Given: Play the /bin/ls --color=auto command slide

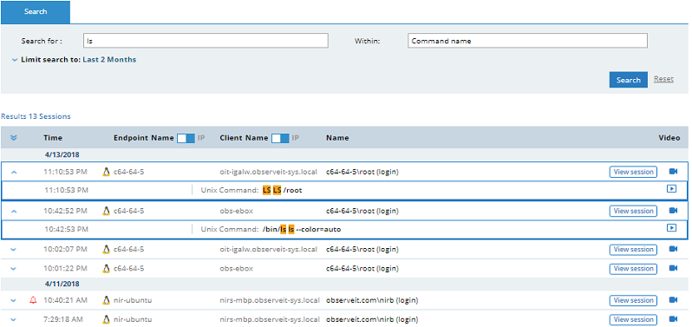Looking at the screenshot, I should (671, 228).
